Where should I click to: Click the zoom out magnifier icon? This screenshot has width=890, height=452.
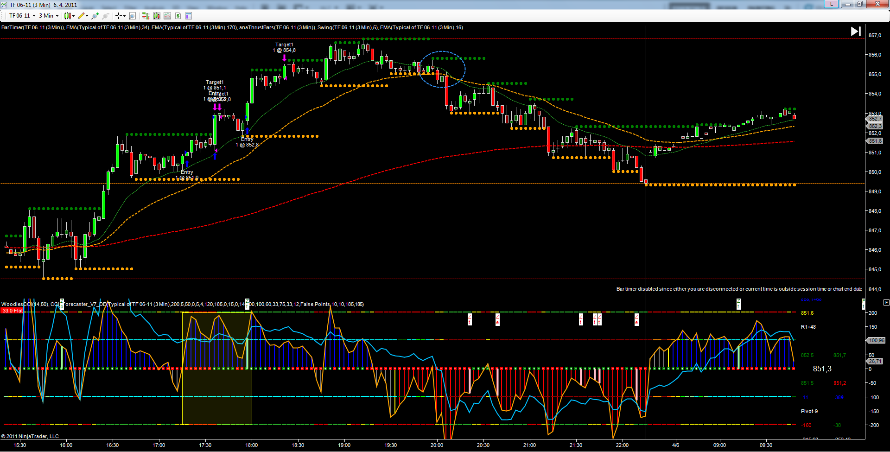106,16
